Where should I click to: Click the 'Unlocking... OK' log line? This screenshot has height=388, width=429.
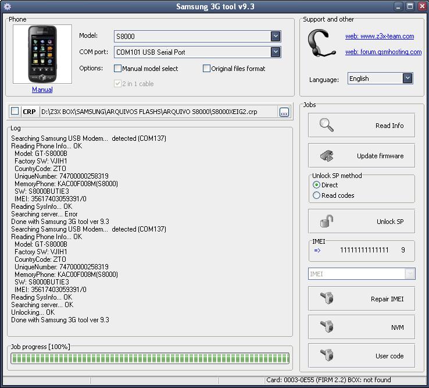coord(33,312)
